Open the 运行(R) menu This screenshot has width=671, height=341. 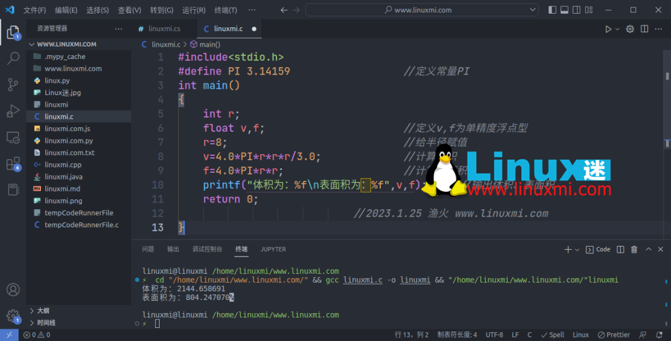(194, 10)
